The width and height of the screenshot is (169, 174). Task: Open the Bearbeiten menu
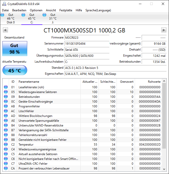19,10
